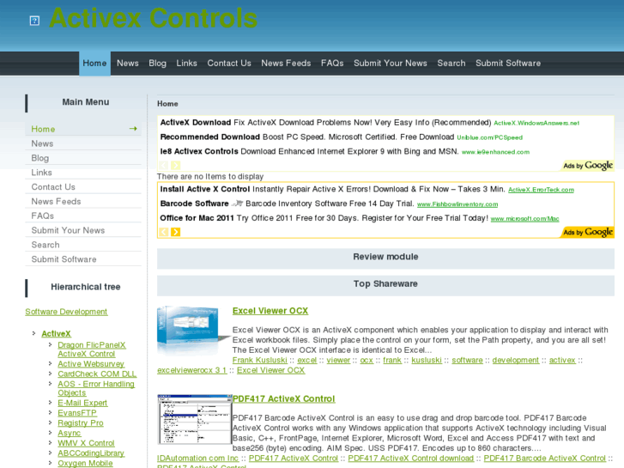Expand arrow beside EvansFTP
624x468 pixels.
coord(50,413)
